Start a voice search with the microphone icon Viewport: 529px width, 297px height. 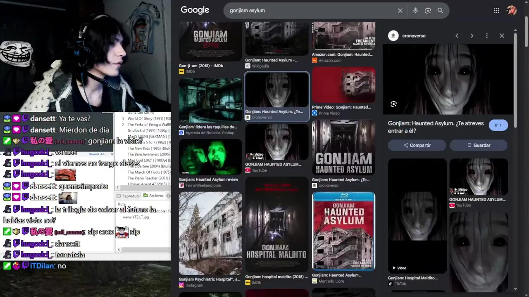pos(415,11)
